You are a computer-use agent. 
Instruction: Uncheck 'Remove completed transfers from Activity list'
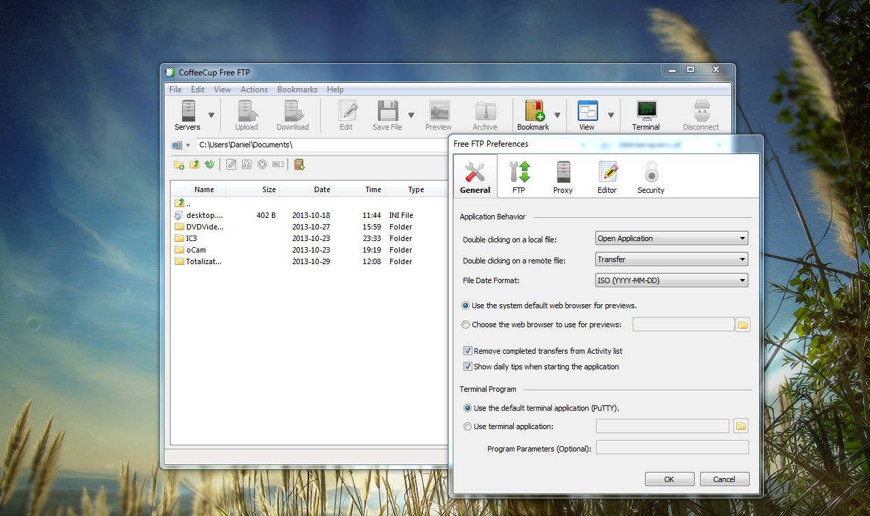(468, 351)
